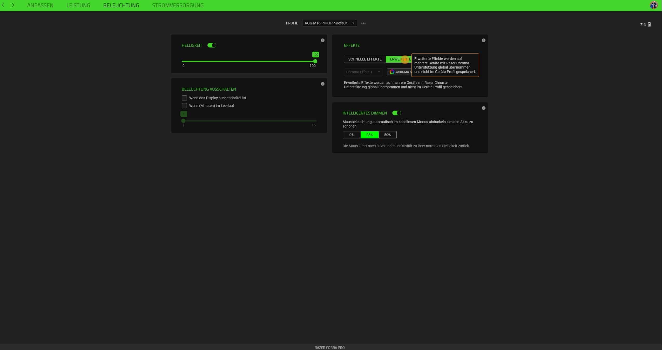
Task: Toggle the Helligkeit switch off
Action: (x=212, y=45)
